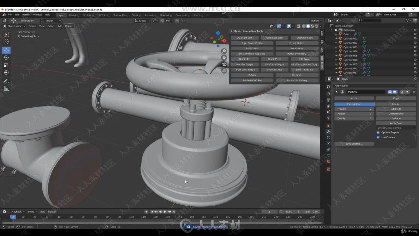
Task: Open the Material properties sphere tab
Action: [x=328, y=162]
